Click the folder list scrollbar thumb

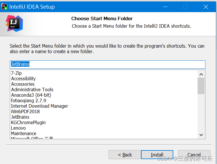click(201, 86)
